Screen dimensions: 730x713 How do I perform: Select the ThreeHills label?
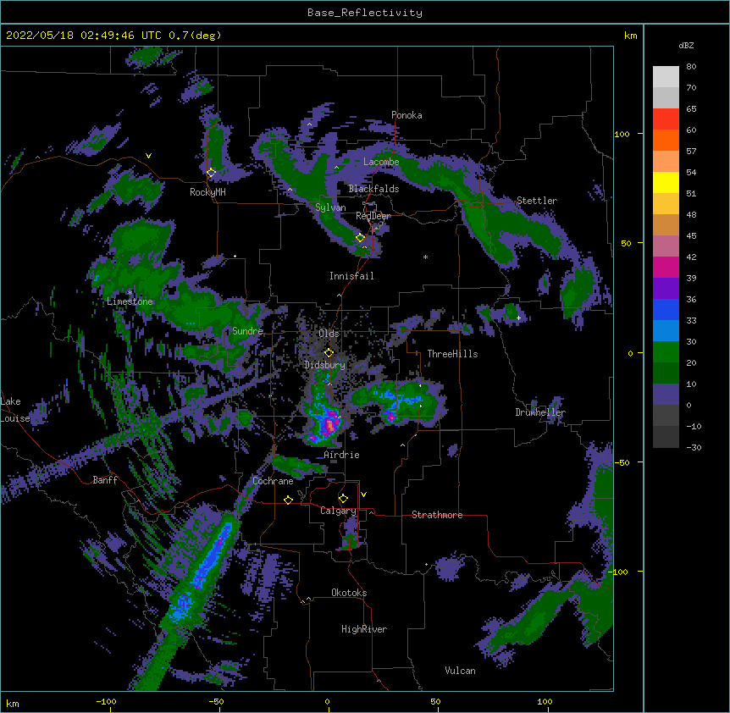click(452, 354)
